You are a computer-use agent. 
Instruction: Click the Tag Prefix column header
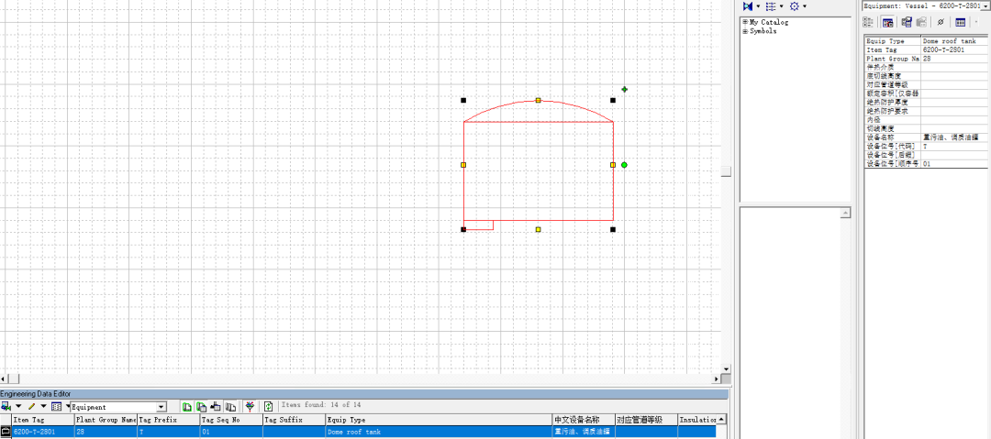[x=168, y=420]
